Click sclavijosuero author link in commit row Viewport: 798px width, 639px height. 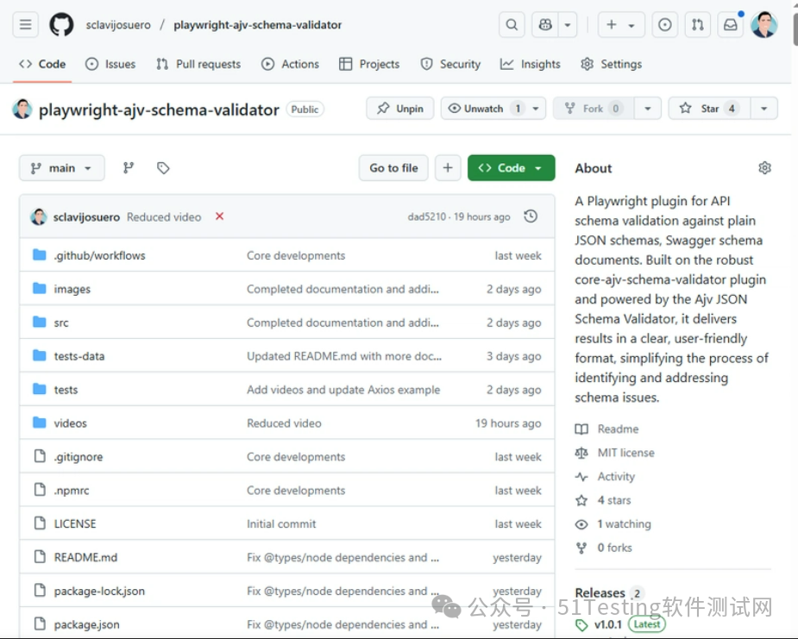tap(86, 217)
